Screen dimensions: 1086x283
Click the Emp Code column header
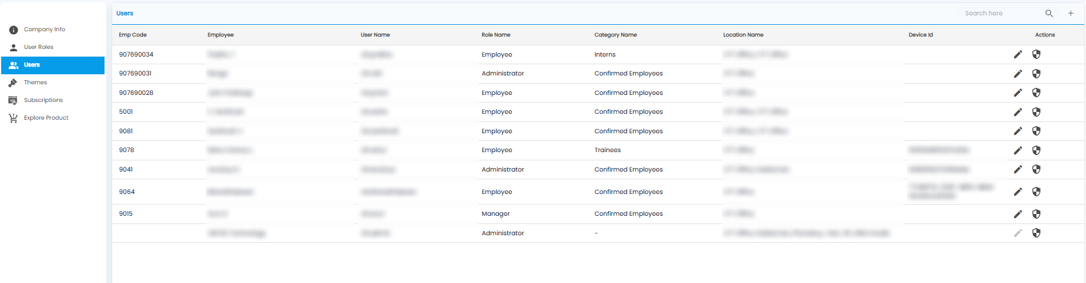[x=133, y=35]
